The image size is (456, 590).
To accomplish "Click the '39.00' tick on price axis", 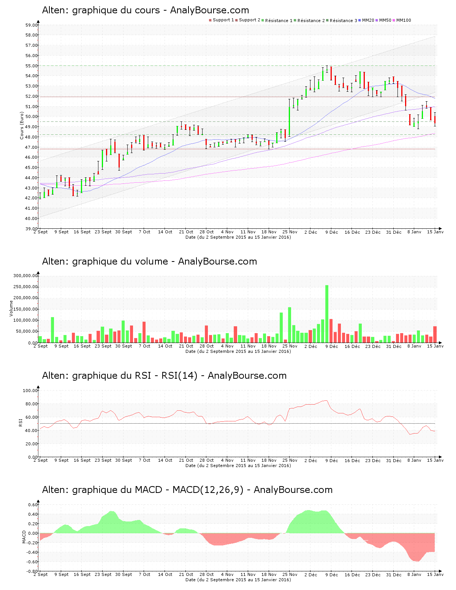I will click(x=32, y=229).
